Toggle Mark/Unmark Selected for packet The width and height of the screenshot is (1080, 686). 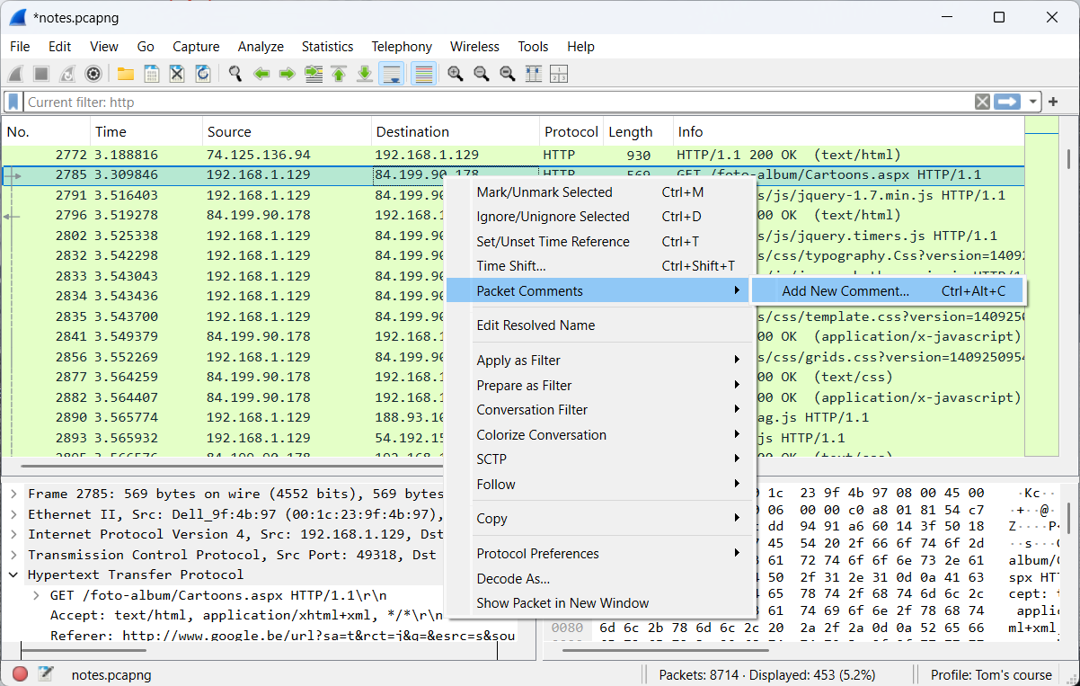544,192
